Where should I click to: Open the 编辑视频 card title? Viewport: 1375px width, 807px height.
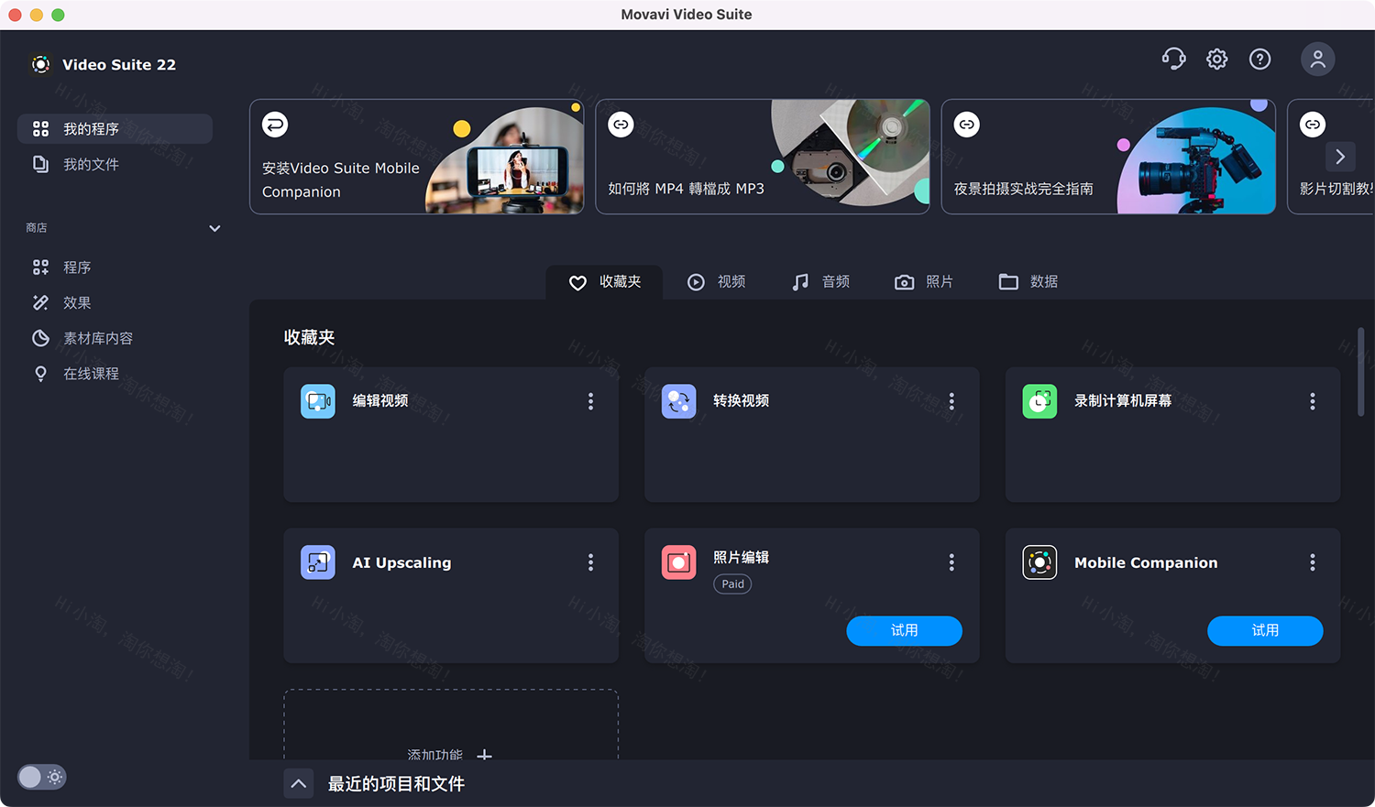pyautogui.click(x=380, y=401)
